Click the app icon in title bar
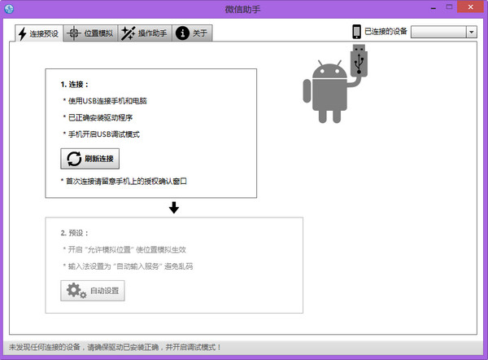This screenshot has height=360, width=488. point(9,9)
